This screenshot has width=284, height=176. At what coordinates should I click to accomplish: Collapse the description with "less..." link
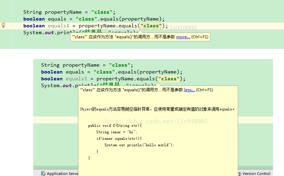[189, 90]
